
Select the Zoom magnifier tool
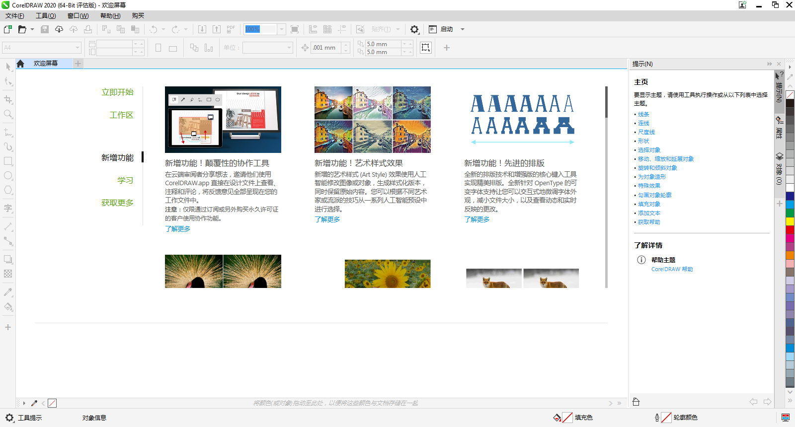coord(8,114)
